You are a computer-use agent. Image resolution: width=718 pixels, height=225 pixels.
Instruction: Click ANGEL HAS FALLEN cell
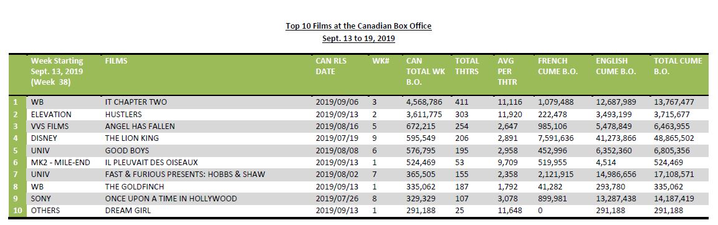140,126
